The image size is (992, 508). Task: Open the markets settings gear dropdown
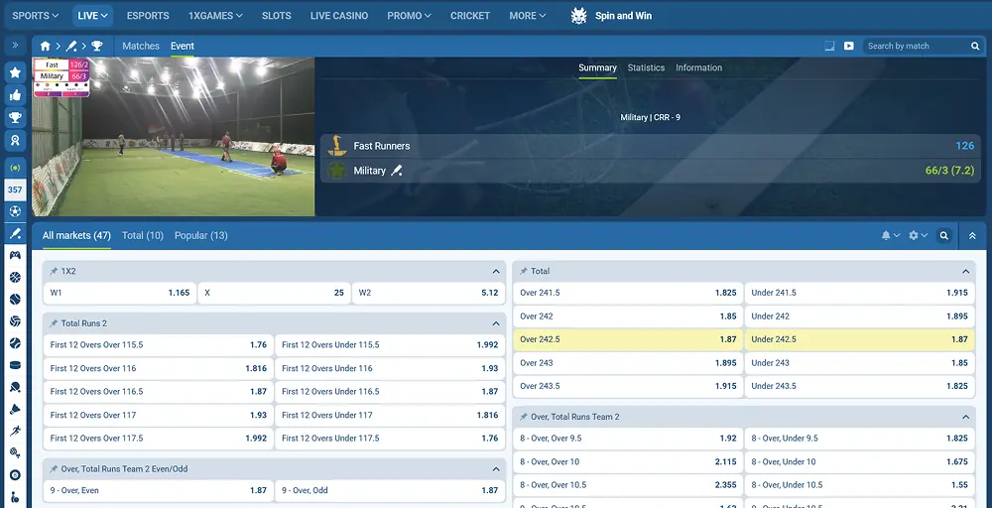[x=918, y=235]
